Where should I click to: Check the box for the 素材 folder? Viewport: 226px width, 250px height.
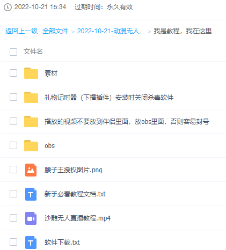pos(13,73)
